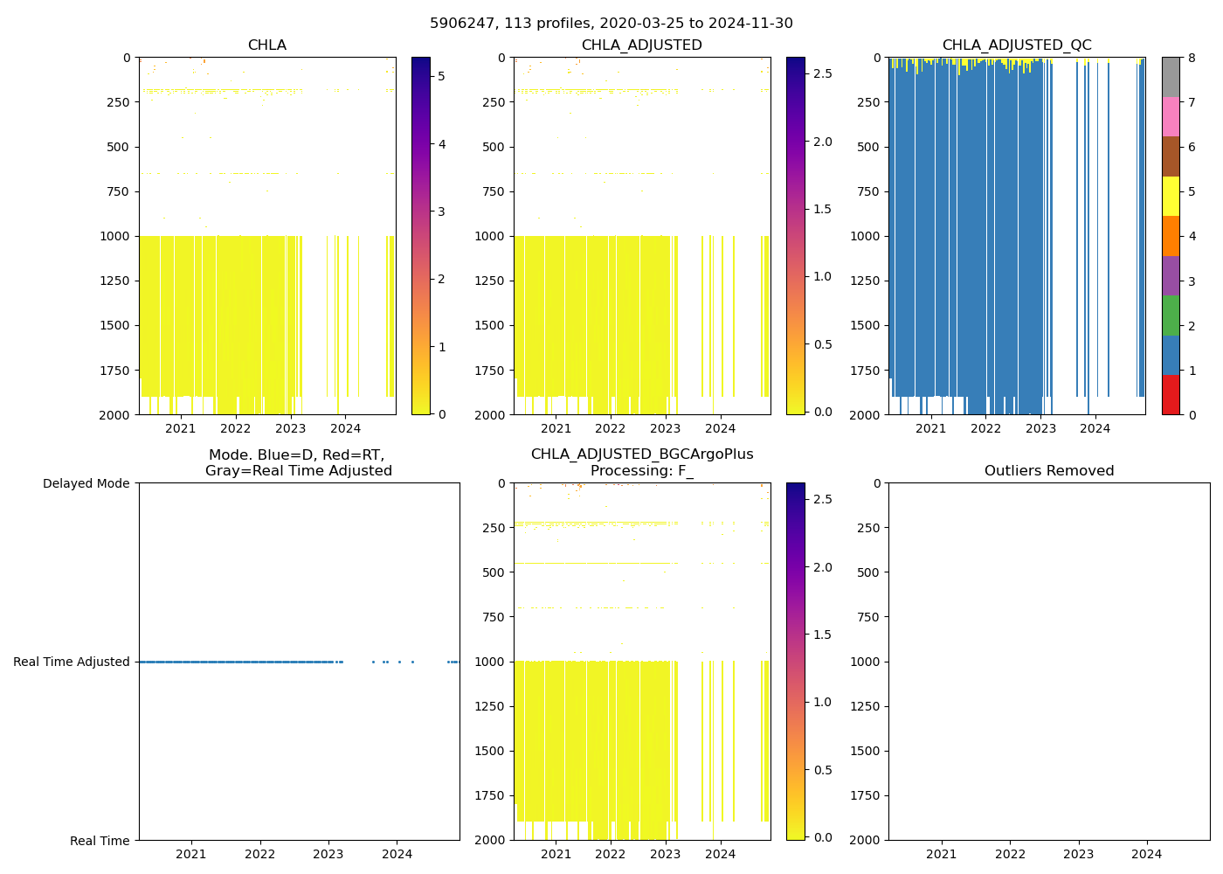The width and height of the screenshot is (1223, 874).
Task: Click the 'Processing: F_' subtitle text
Action: 642,471
